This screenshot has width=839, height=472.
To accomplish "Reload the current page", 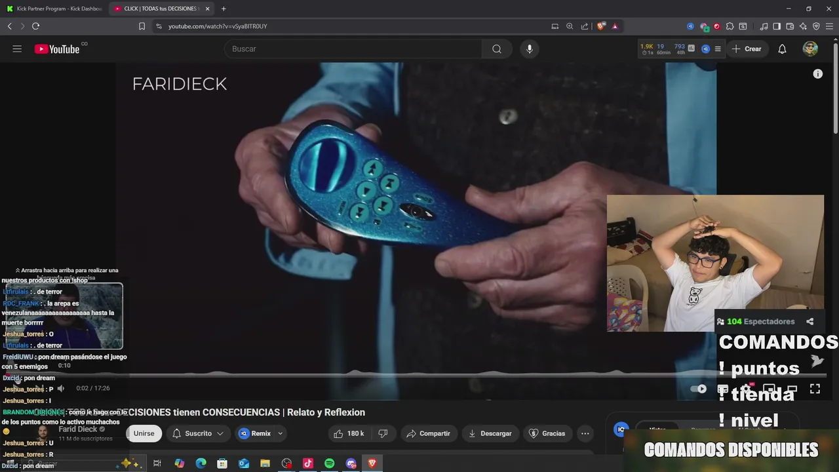I will (x=35, y=26).
